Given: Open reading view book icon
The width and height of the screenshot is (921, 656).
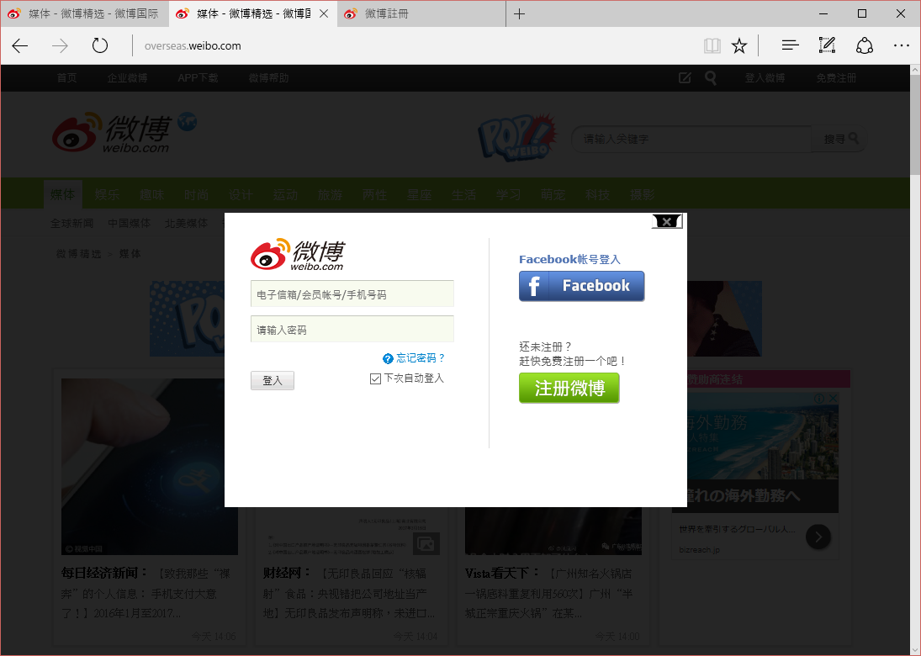Looking at the screenshot, I should pyautogui.click(x=712, y=45).
